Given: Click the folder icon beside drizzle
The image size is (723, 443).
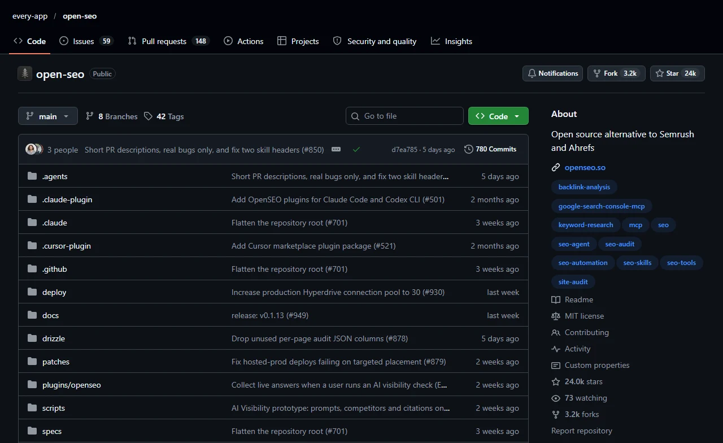Looking at the screenshot, I should click(32, 338).
